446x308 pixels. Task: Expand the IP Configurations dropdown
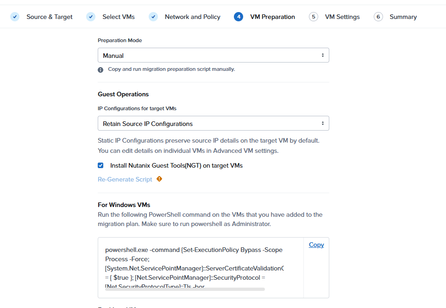213,124
